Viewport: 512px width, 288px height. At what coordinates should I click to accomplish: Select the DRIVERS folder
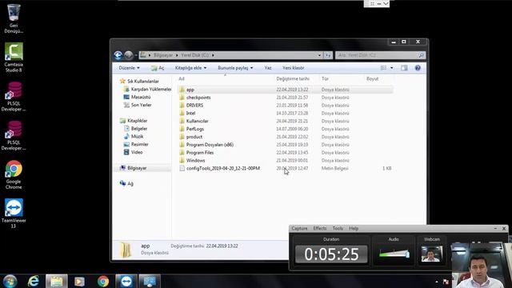pyautogui.click(x=194, y=105)
